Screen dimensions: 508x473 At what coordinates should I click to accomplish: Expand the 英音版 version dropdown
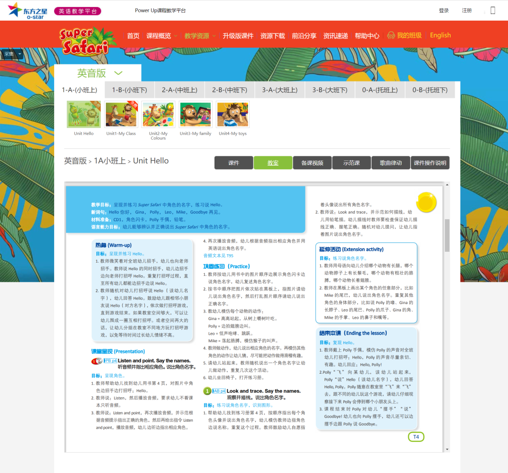click(118, 73)
